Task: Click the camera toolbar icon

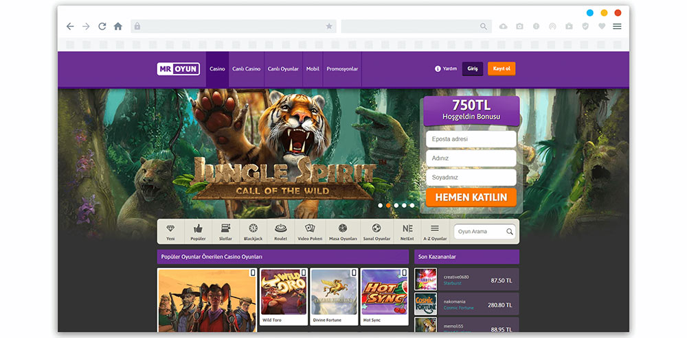Action: tap(519, 26)
